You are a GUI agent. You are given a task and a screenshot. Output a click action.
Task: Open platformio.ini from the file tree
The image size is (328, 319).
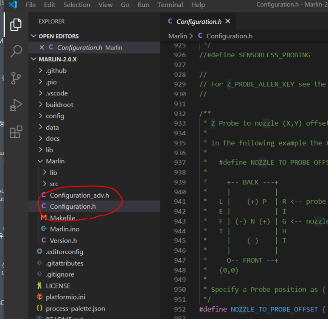[65, 297]
